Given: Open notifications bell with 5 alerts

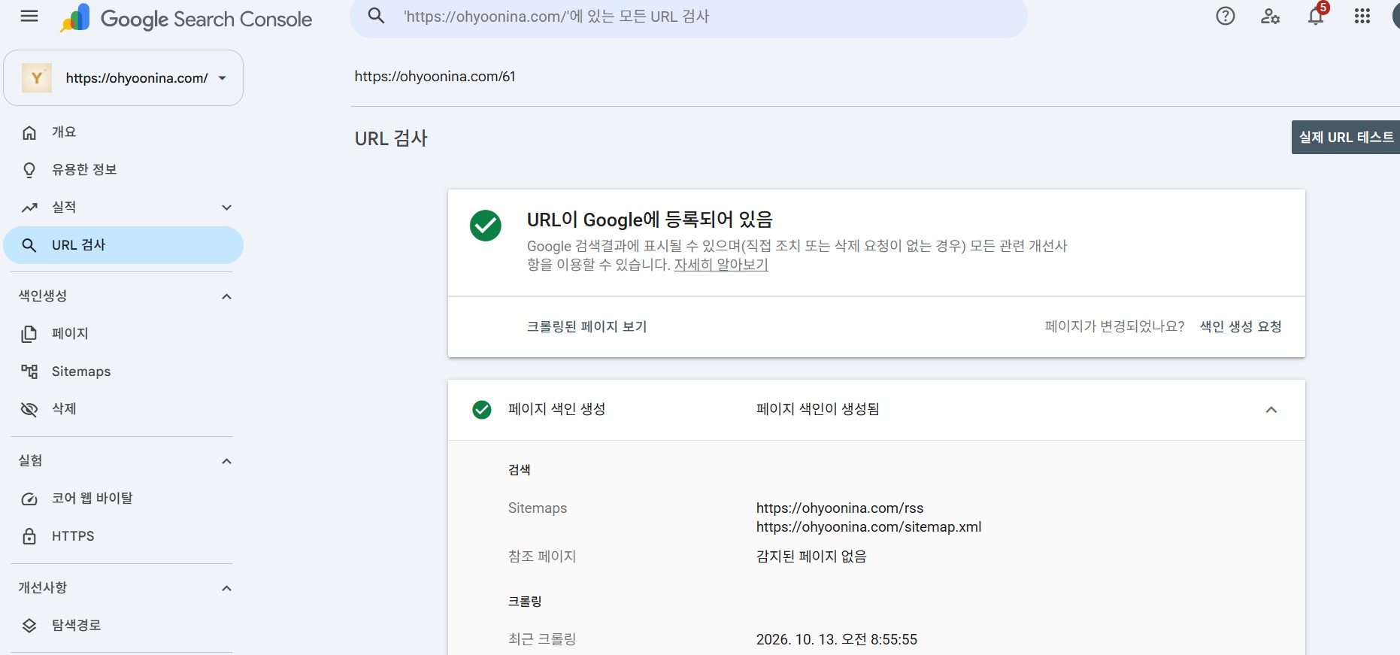Looking at the screenshot, I should [1317, 15].
